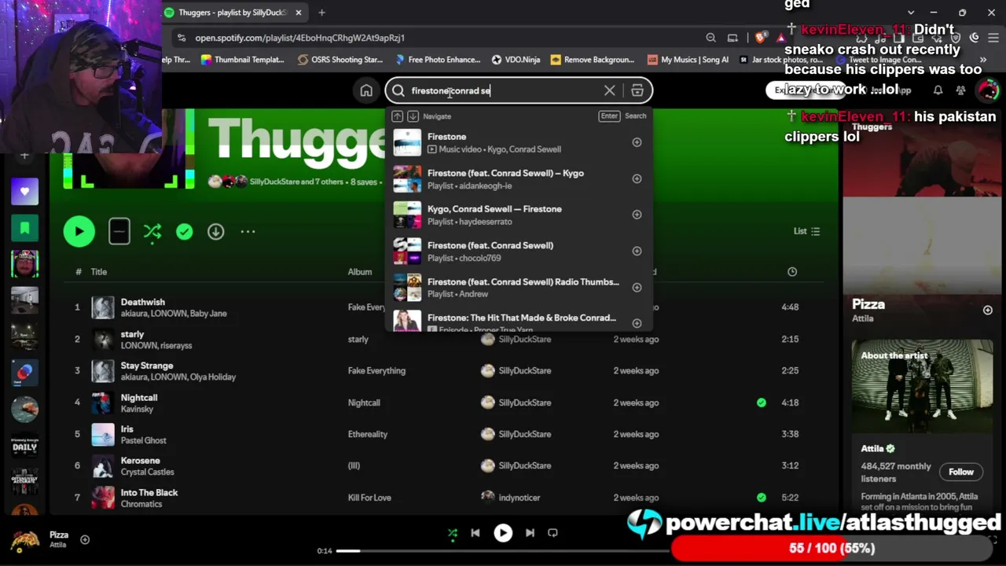Click the Brave Shields icon

(x=760, y=37)
